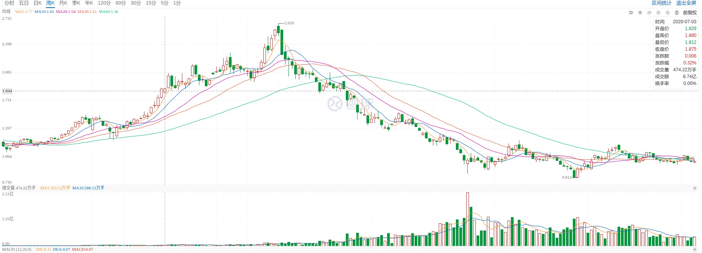
Task: Click the MA5:1.77 legend value
Action: [x=24, y=11]
